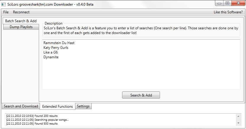Screen dimensions: 246x129
Task: Click the 'Like this Software?' link
Action: 228,12
